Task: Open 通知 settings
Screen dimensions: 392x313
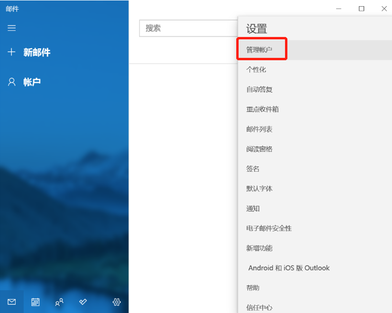Action: tap(315, 208)
